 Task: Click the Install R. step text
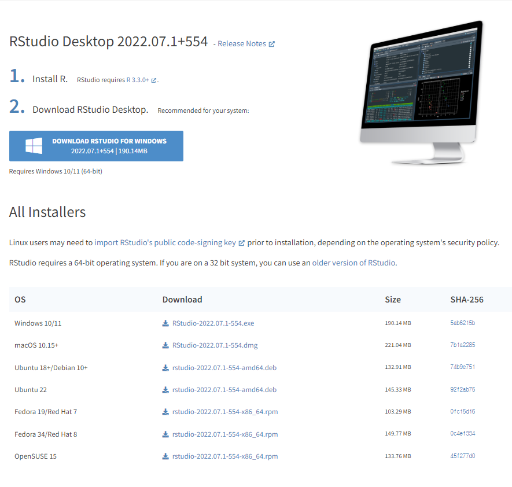(x=50, y=79)
